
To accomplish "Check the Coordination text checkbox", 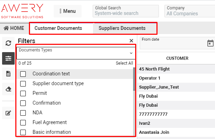I will tap(23, 74).
